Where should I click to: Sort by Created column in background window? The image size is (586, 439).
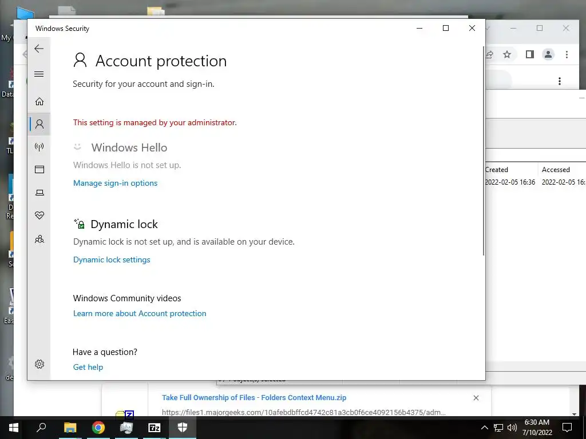(x=496, y=169)
